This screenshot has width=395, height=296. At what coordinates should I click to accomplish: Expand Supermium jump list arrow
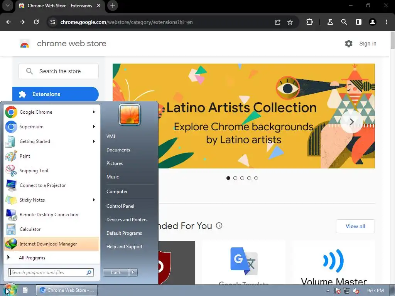coord(94,126)
